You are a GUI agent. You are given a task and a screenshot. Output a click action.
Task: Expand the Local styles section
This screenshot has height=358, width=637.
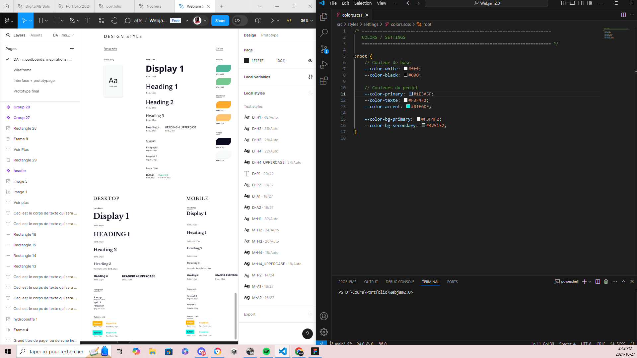click(x=254, y=93)
